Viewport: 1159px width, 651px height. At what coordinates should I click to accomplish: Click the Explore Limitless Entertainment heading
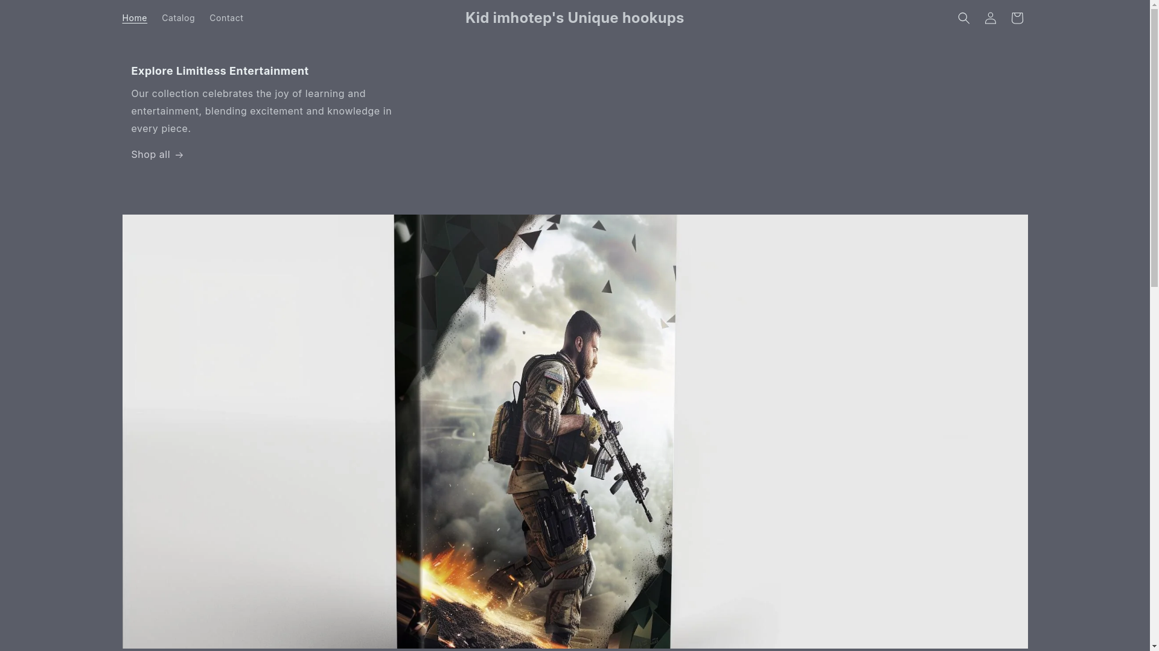pyautogui.click(x=220, y=71)
